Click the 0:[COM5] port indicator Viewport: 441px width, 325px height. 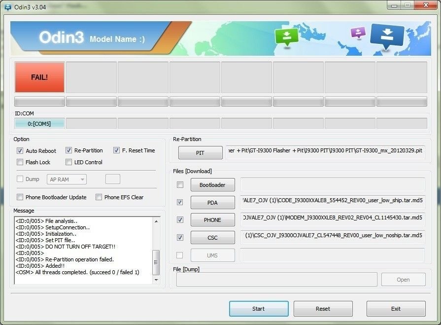(39, 123)
